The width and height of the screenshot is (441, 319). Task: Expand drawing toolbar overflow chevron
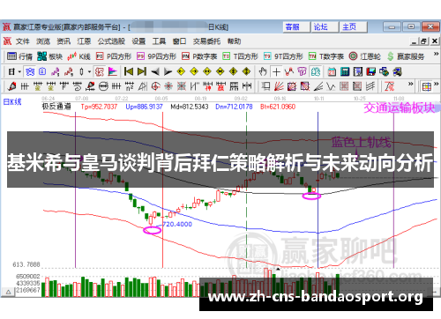[x=410, y=85]
